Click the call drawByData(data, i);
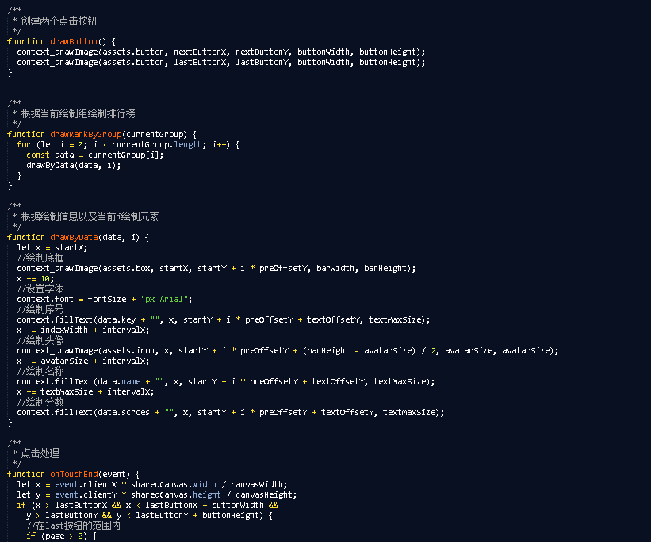651x542 pixels. tap(74, 165)
